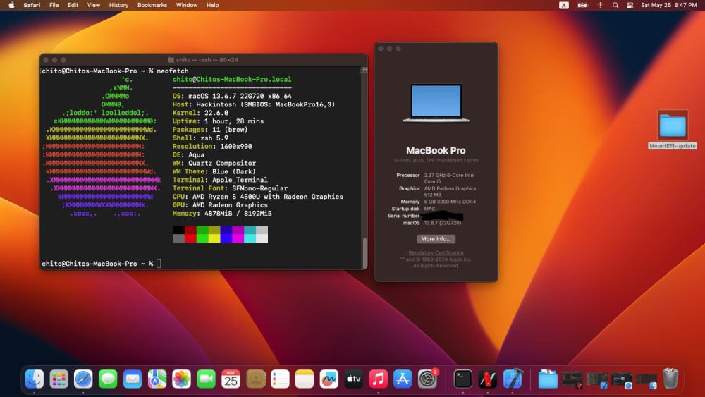Click the Terminal split pane button
Screen dimensions: 705x397
364,70
